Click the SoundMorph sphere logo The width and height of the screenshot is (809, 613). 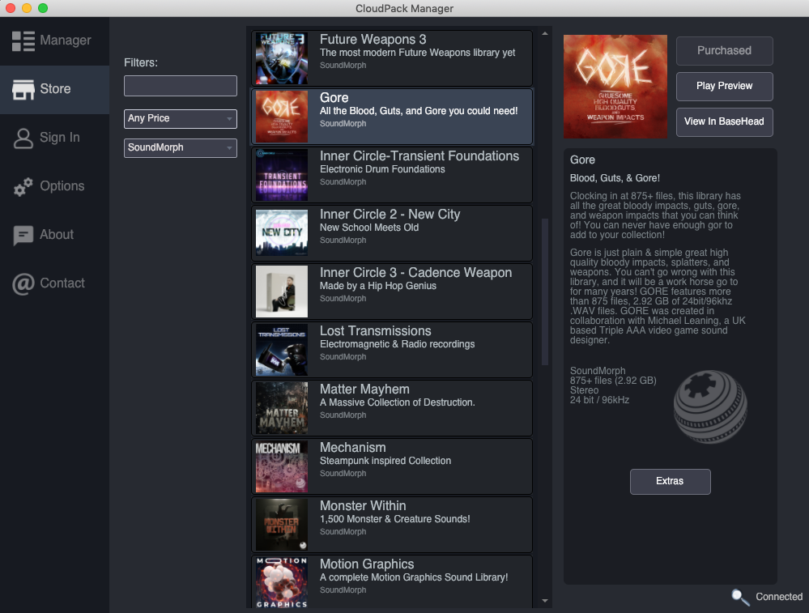pos(710,407)
